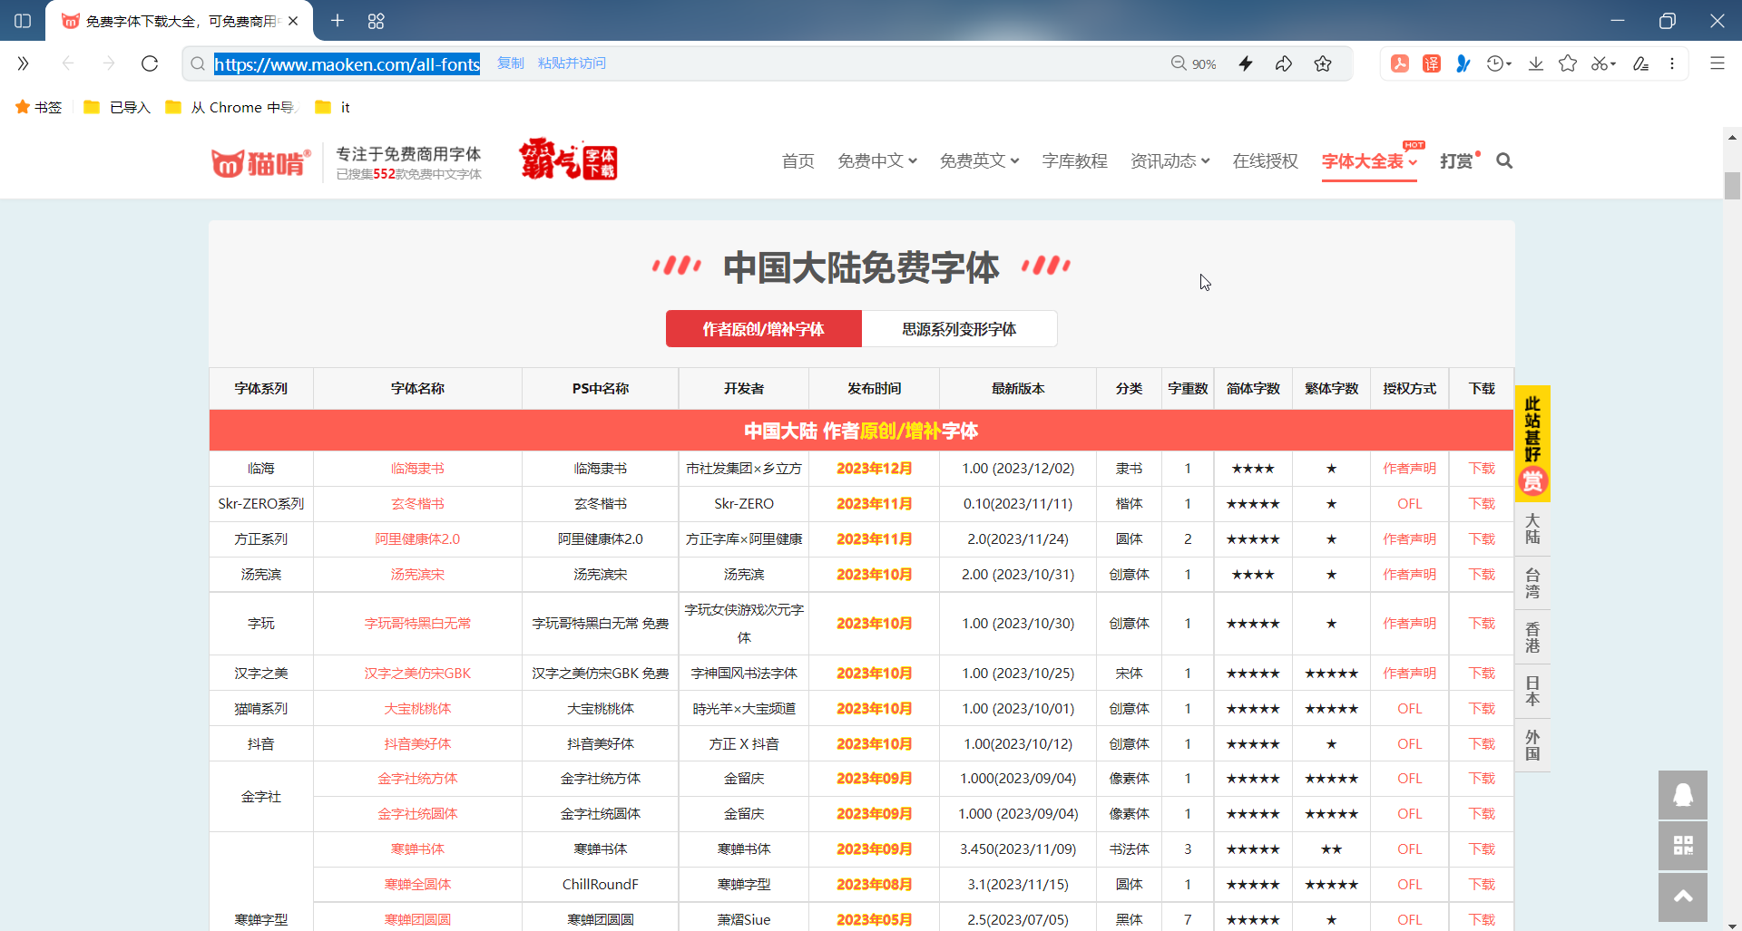Image resolution: width=1742 pixels, height=931 pixels.
Task: Jump to 外国 section in side nav
Action: tap(1532, 745)
